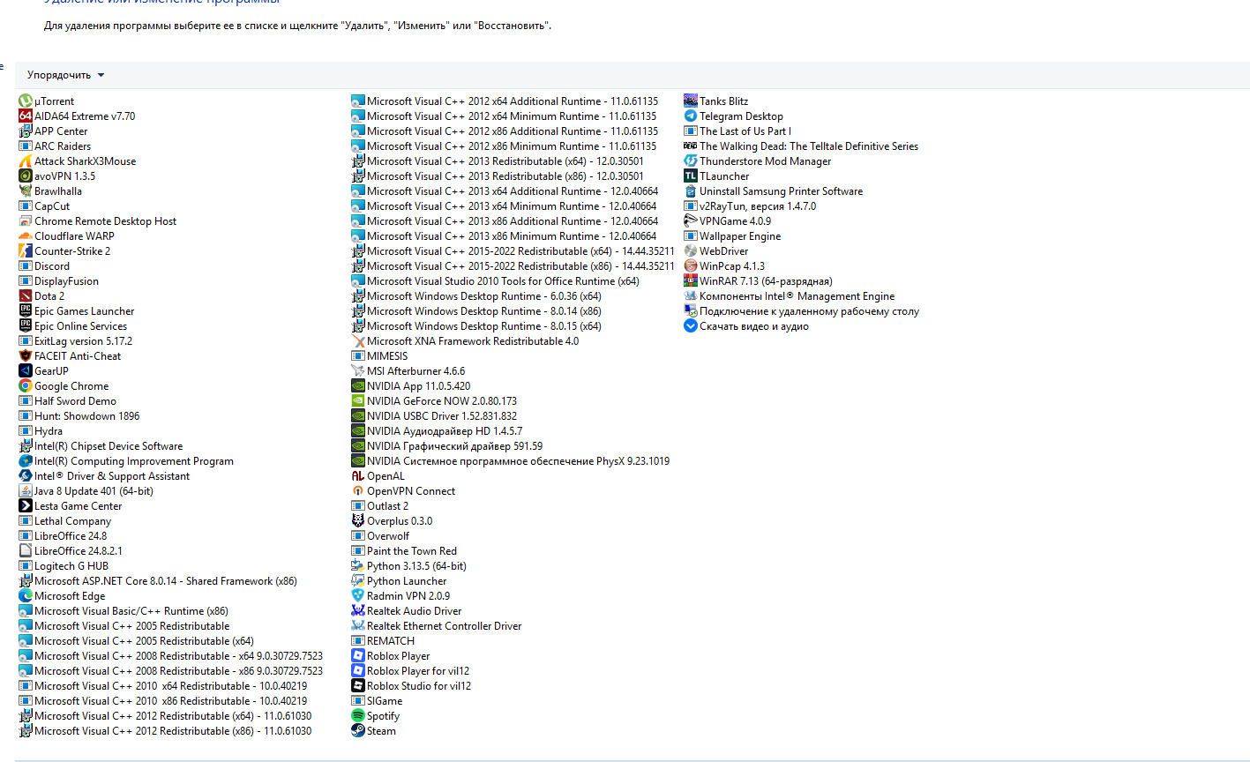Viewport: 1250px width, 762px height.
Task: Select the Outlast 2 entry
Action: pyautogui.click(x=380, y=506)
